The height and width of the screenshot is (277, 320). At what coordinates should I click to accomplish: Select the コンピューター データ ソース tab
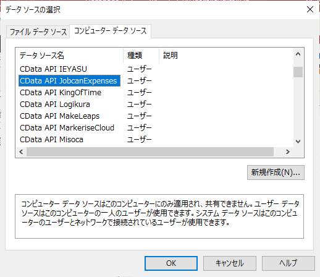(110, 31)
